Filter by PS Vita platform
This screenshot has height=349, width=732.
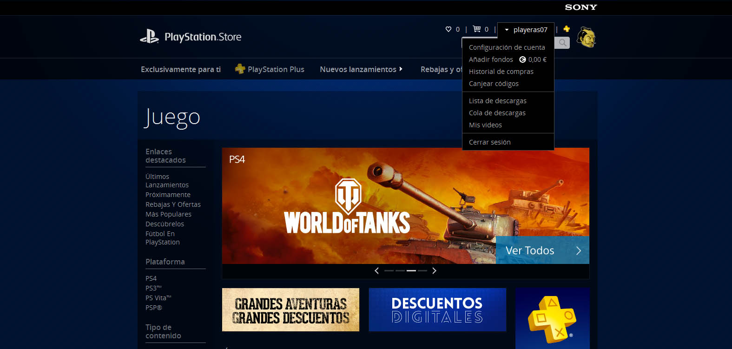click(x=158, y=298)
